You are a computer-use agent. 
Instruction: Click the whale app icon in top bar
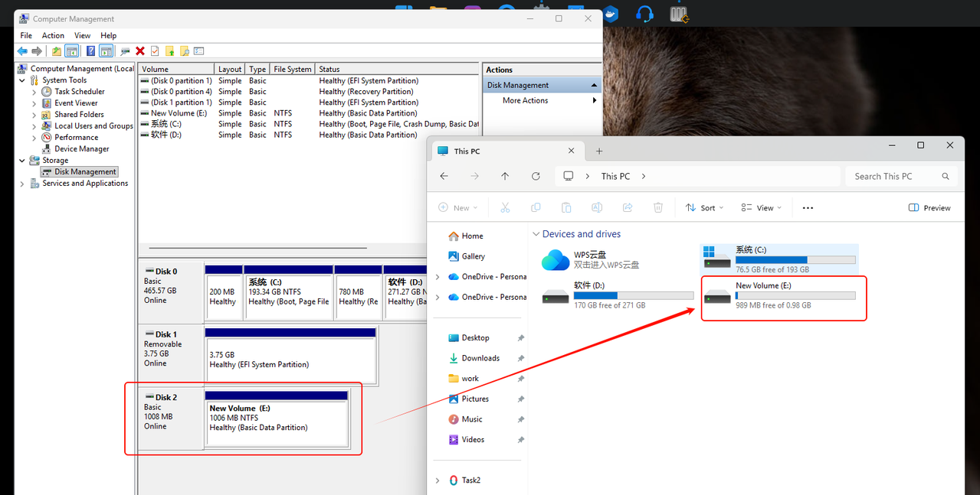(611, 14)
